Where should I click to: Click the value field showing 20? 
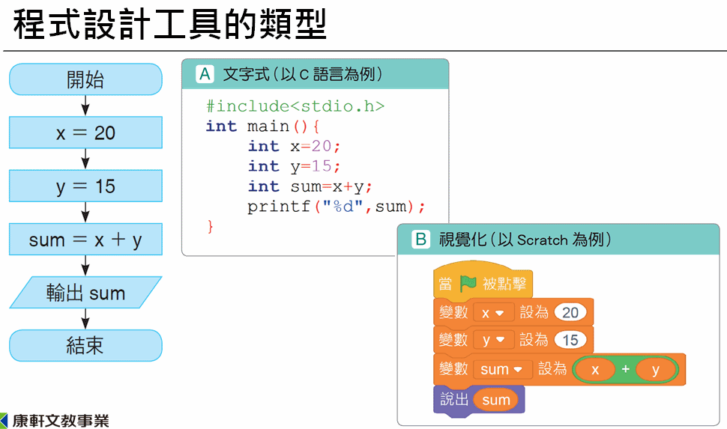click(x=570, y=313)
